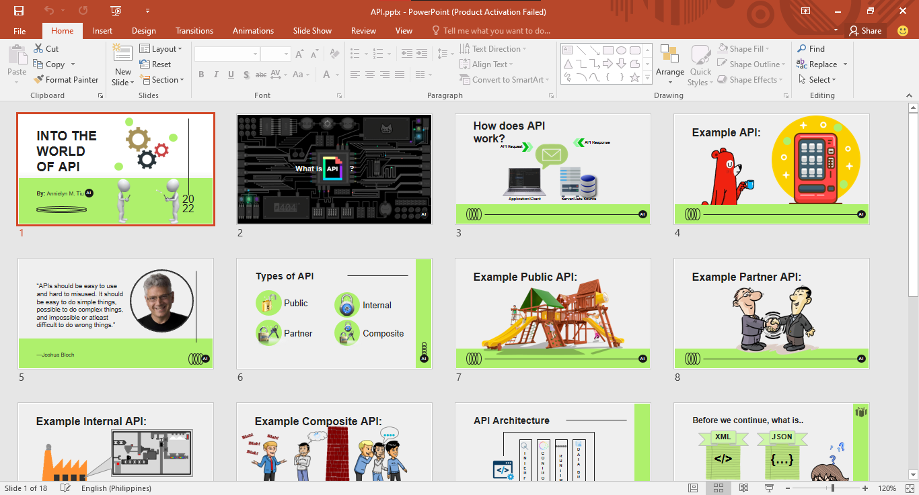Click Start From Beginning presentation icon

(x=116, y=11)
